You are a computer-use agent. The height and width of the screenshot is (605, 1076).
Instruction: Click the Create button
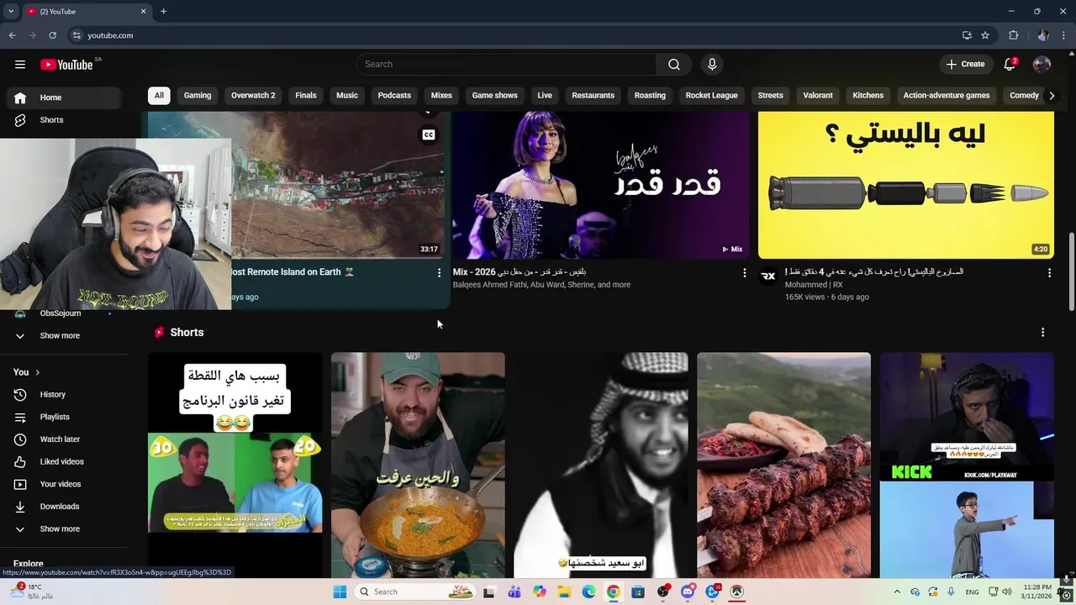click(x=965, y=65)
